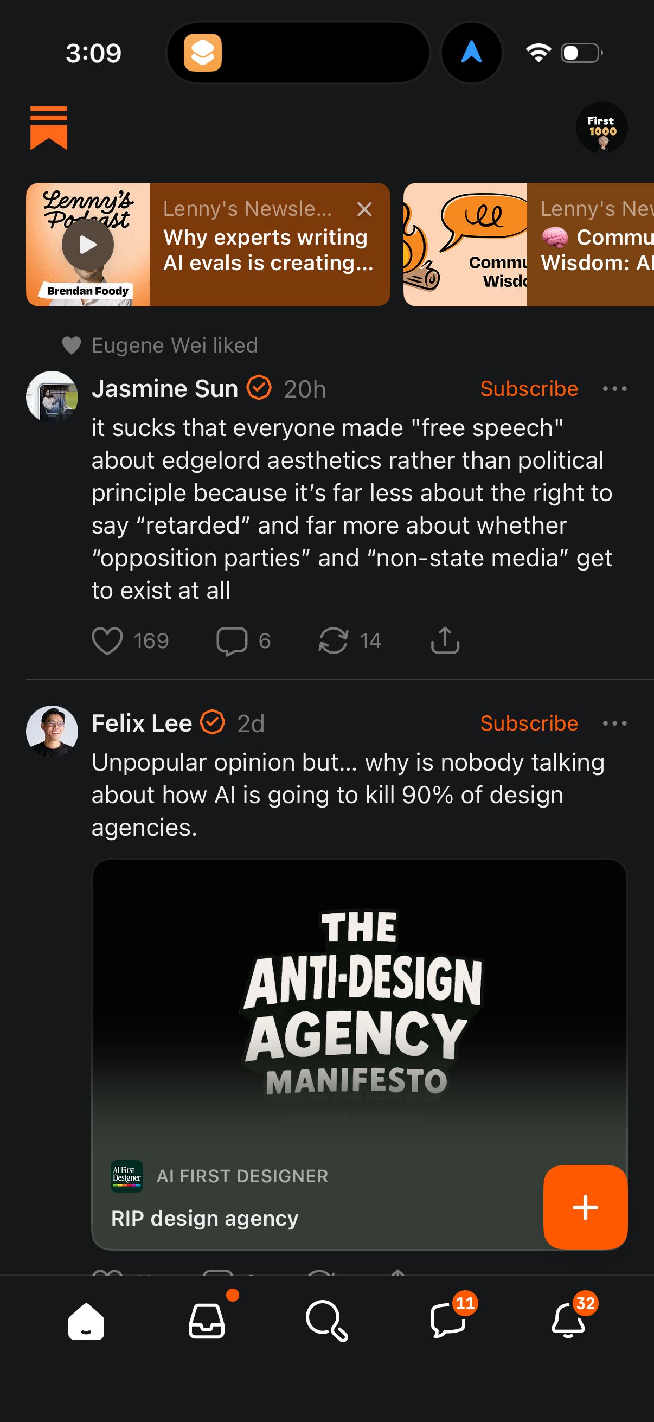Dismiss the Lenny's Newsletter card
Image resolution: width=654 pixels, height=1422 pixels.
tap(364, 209)
